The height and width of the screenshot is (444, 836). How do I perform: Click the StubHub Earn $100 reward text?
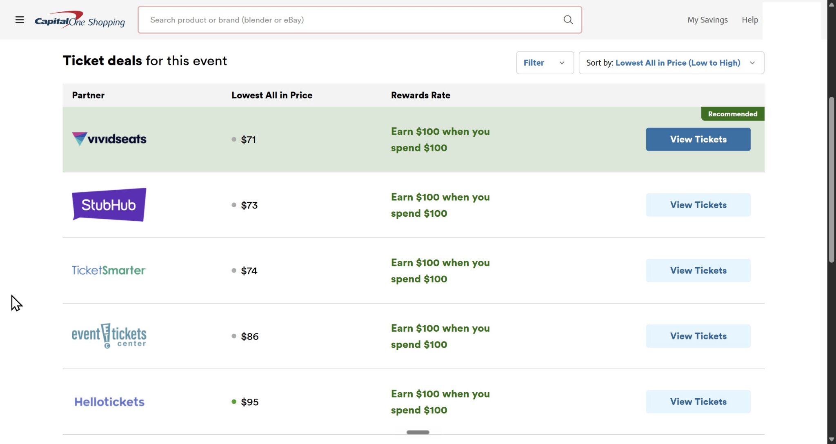point(440,205)
